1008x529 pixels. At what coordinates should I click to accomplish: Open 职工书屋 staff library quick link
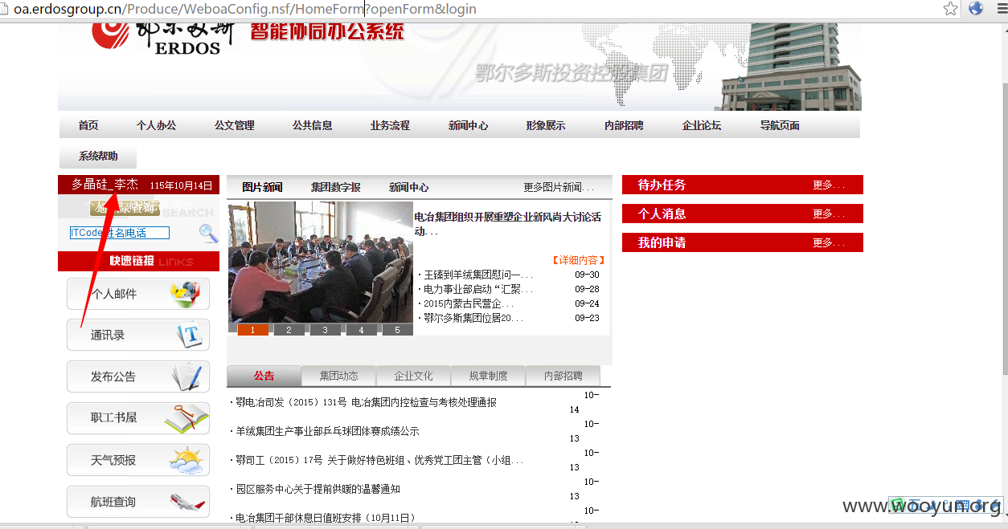138,418
